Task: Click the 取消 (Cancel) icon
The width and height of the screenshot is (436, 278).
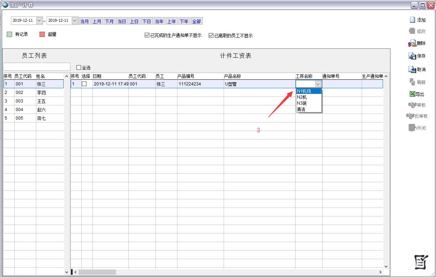Action: pyautogui.click(x=413, y=69)
